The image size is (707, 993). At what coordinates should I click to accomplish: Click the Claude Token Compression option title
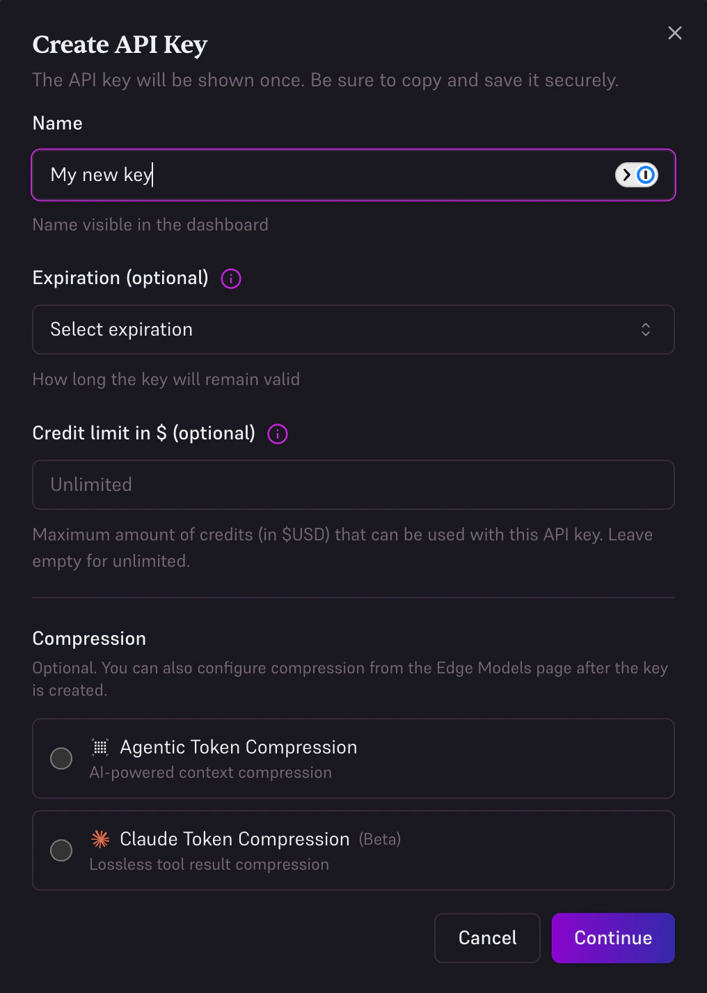(235, 839)
